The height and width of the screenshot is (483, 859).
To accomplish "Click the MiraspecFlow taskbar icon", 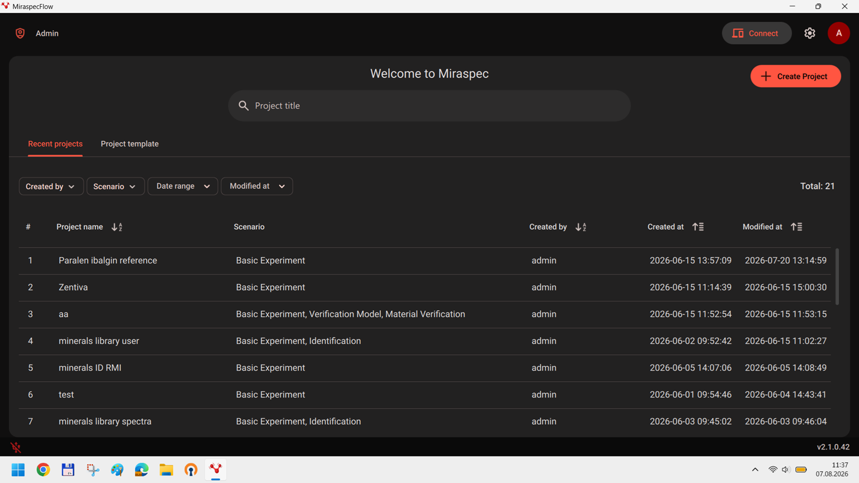I will [215, 470].
